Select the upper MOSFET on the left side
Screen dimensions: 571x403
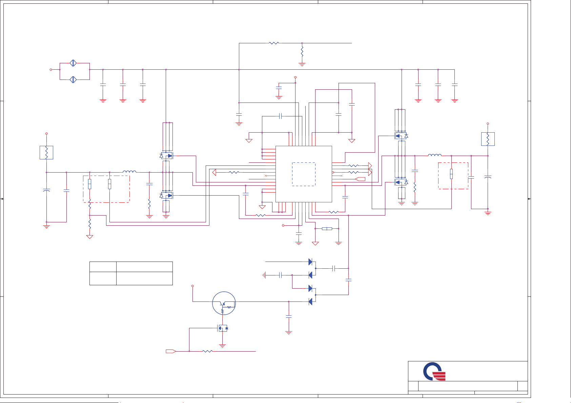(x=166, y=156)
